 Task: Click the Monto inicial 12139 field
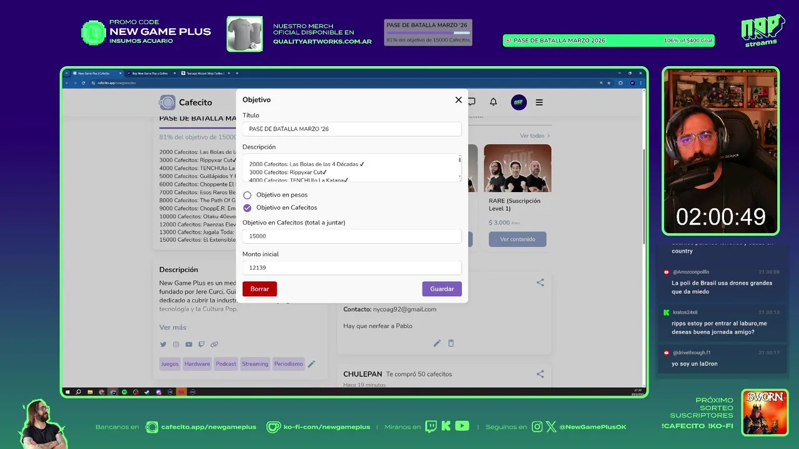(x=352, y=268)
